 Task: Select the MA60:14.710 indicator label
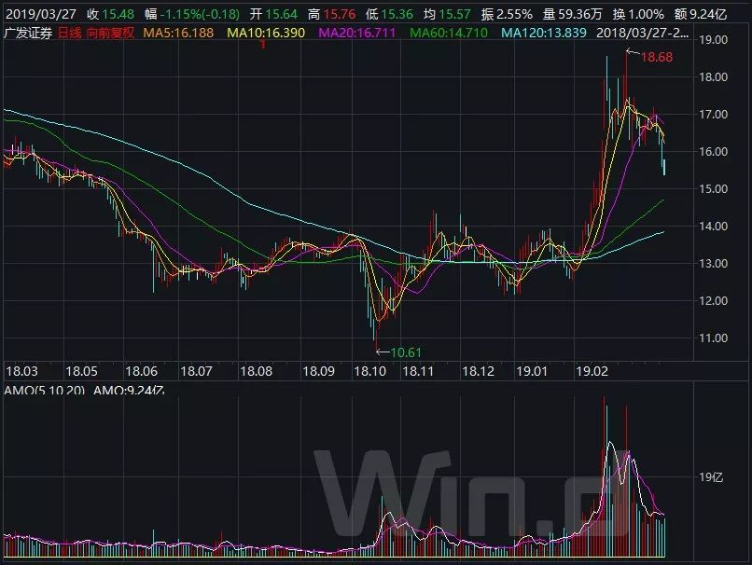coord(449,33)
